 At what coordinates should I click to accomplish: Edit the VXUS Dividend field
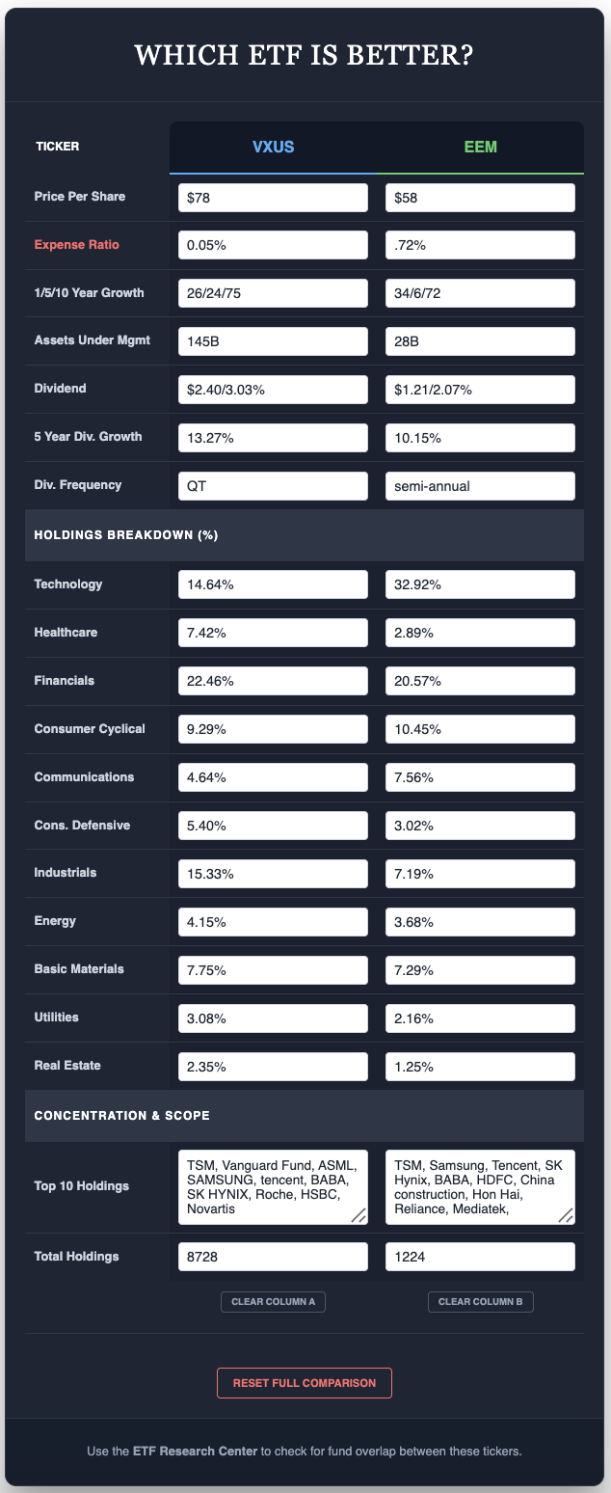(273, 390)
